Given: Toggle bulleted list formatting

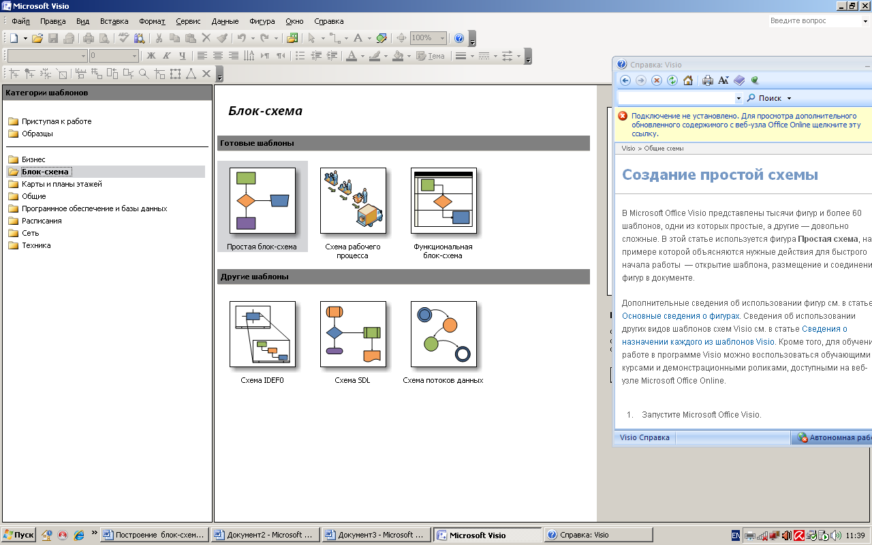Looking at the screenshot, I should 300,56.
